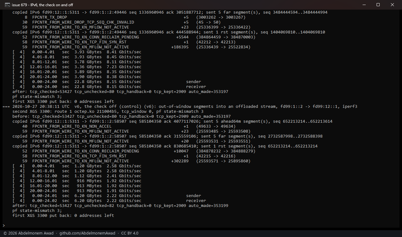Screen dimensions: 402x237
Task: Maximize the issue 679 console window
Action: click(378, 5)
